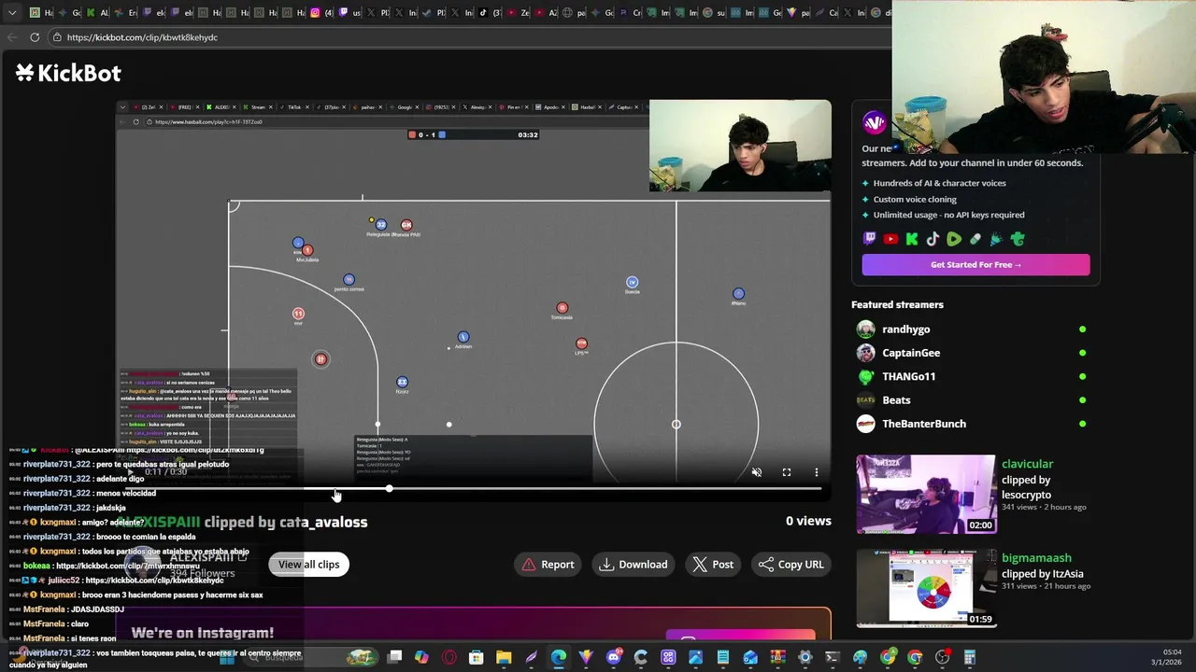Screen dimensions: 1196x672
Task: Toggle the clip video mute speaker icon
Action: click(757, 472)
